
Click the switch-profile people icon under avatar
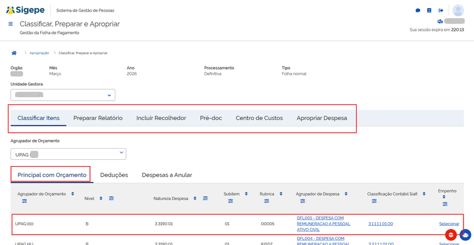point(440,22)
